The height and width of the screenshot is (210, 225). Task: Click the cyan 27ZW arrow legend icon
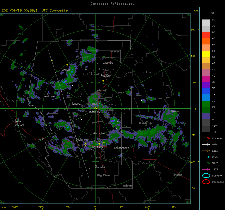click(x=206, y=157)
